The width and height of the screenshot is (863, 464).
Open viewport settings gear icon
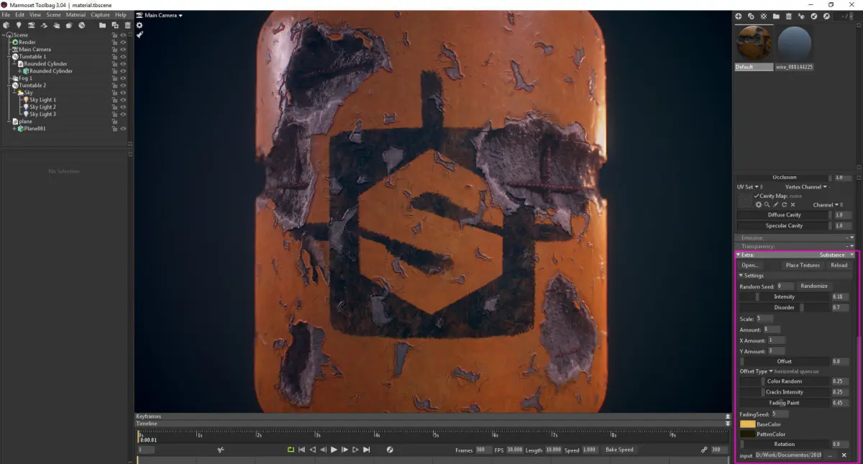(x=140, y=25)
